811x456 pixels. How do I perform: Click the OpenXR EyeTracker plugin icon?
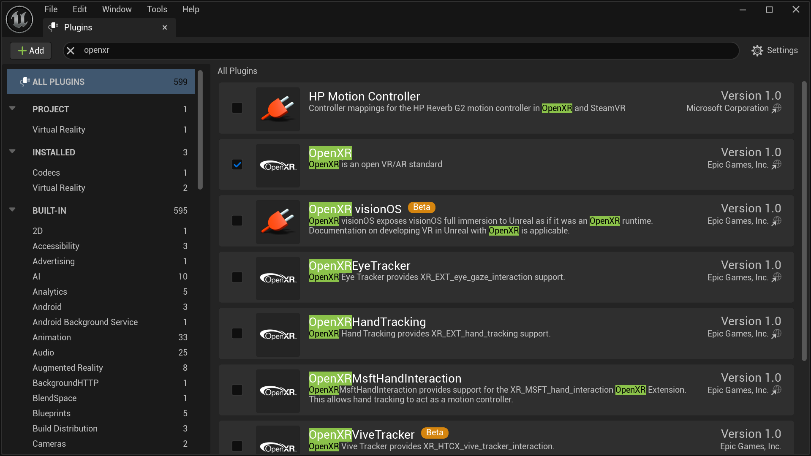pos(277,277)
